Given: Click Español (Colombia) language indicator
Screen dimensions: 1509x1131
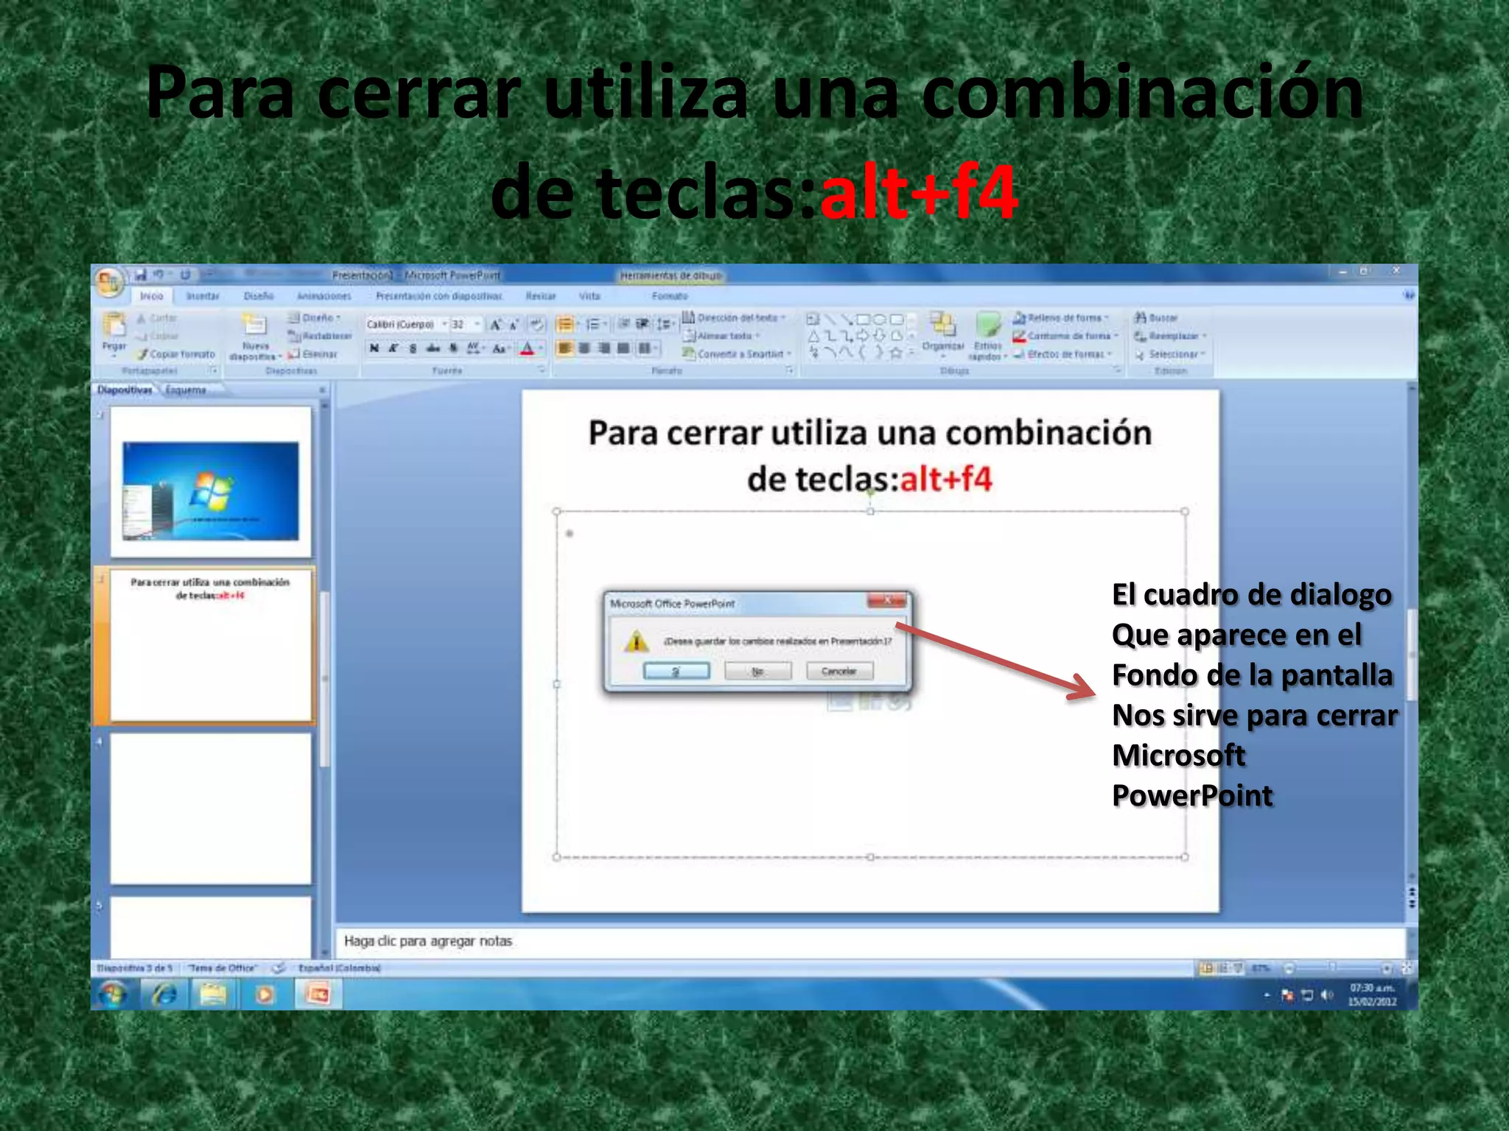Looking at the screenshot, I should click(340, 968).
